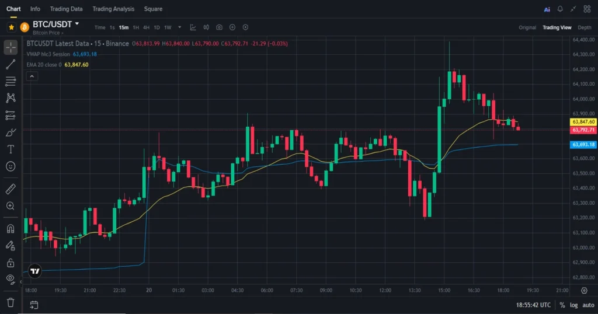This screenshot has height=314, width=598.
Task: Activate the zoom in tool
Action: point(11,206)
